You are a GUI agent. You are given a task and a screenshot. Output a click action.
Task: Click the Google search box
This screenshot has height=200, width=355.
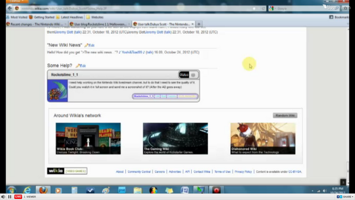303,9
